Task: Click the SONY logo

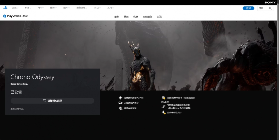Action: coord(270,3)
